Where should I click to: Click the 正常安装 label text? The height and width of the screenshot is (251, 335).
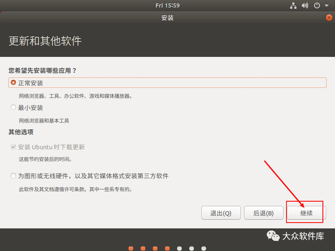[x=31, y=83]
